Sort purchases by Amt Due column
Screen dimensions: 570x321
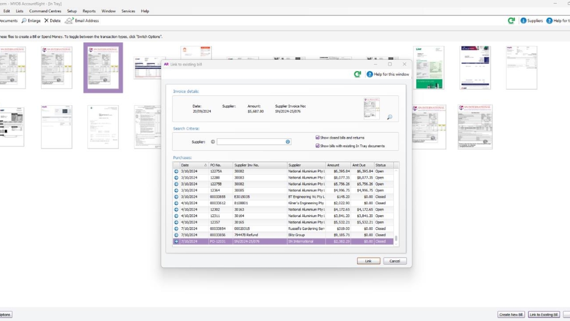point(362,165)
